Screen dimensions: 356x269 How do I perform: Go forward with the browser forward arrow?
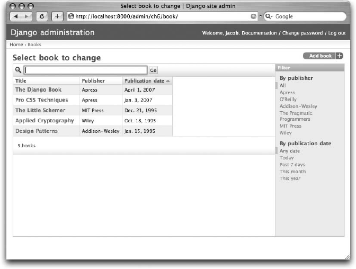click(x=26, y=16)
